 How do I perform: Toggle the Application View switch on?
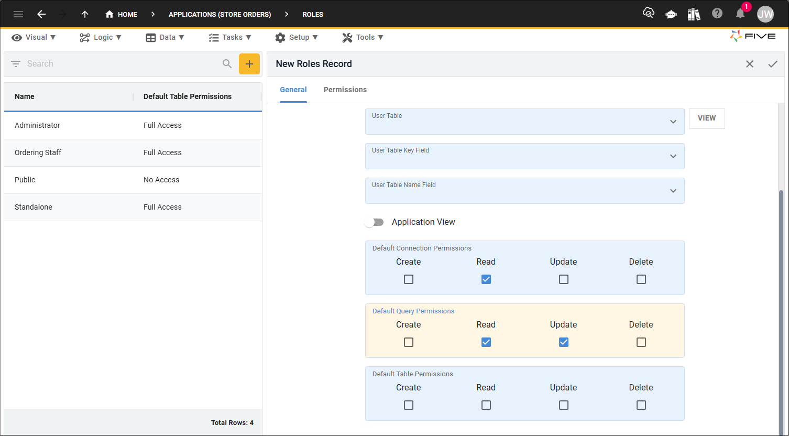[x=374, y=222]
